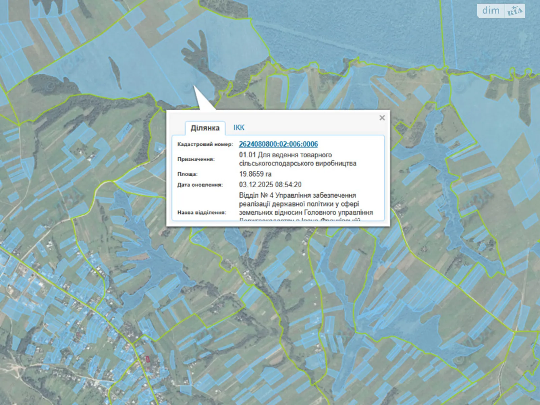The width and height of the screenshot is (540, 405).
Task: Click the Площа label
Action: 187,174
